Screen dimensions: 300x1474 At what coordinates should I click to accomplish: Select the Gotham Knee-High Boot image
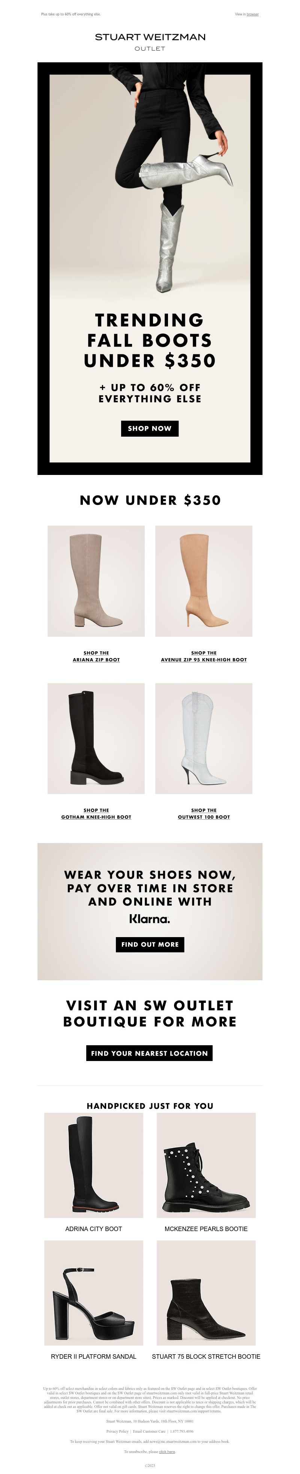click(96, 738)
